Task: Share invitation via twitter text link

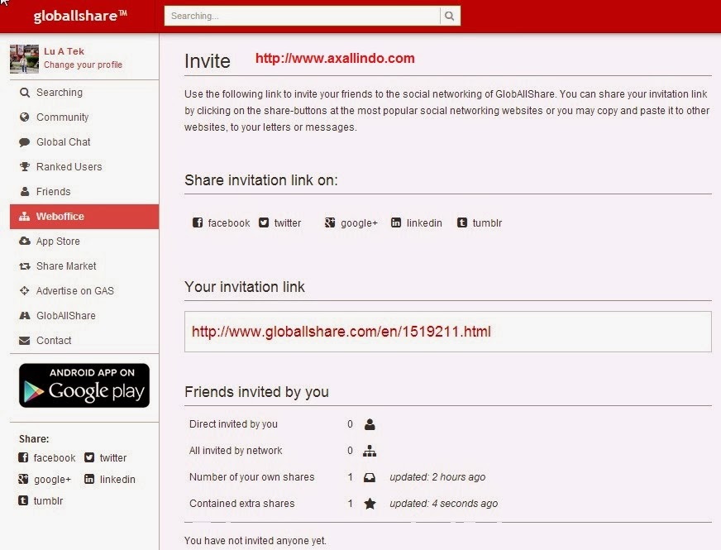Action: pyautogui.click(x=288, y=223)
